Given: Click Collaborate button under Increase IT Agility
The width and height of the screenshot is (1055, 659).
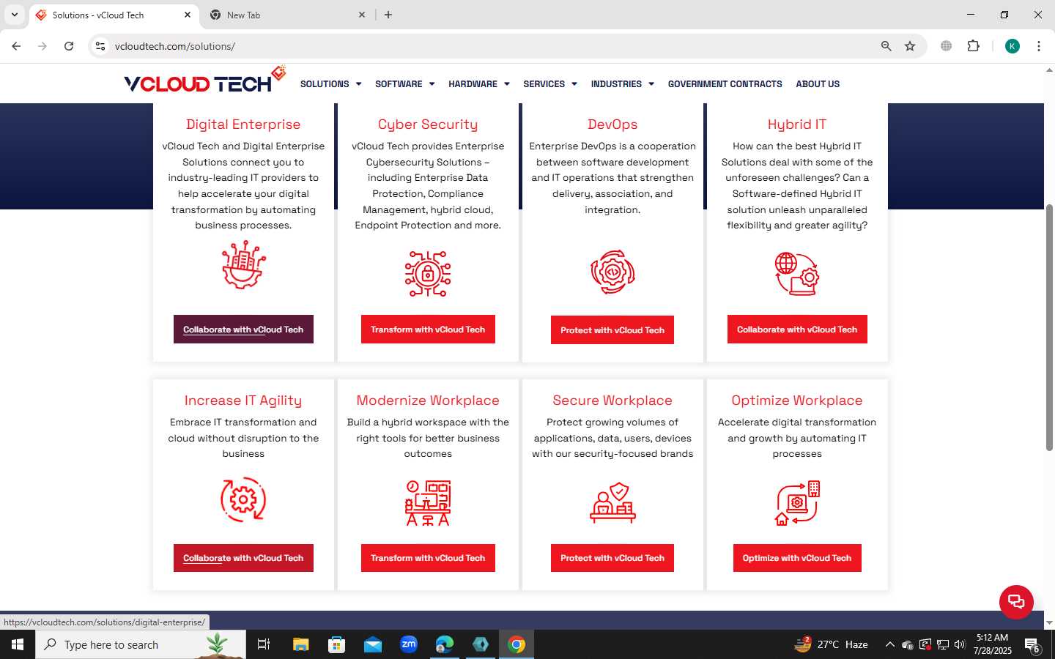Looking at the screenshot, I should 243,558.
